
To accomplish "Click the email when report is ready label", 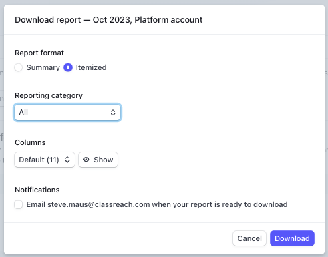I will (157, 204).
